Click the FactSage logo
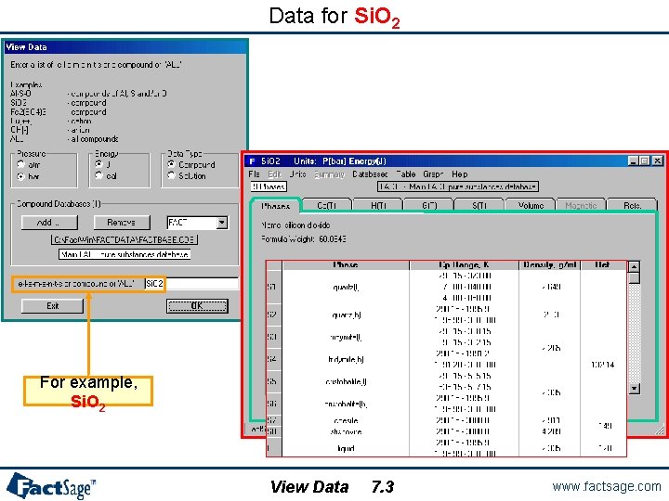Image resolution: width=669 pixels, height=501 pixels. tap(51, 485)
